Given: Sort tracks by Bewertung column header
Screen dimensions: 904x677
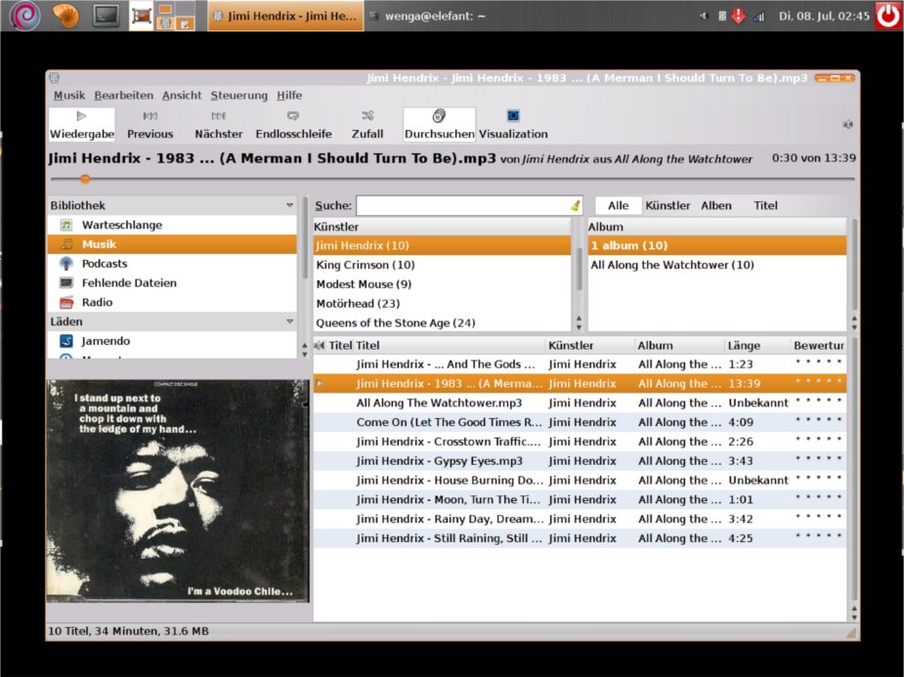Looking at the screenshot, I should 818,345.
